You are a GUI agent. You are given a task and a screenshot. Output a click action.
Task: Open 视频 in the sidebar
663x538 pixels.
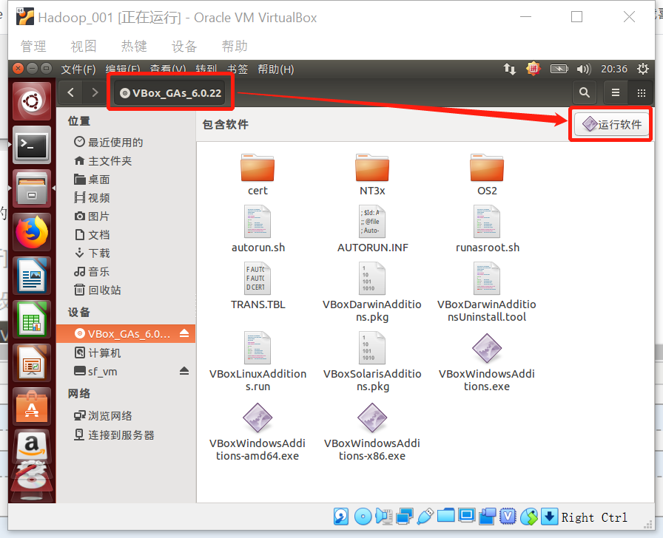[92, 197]
